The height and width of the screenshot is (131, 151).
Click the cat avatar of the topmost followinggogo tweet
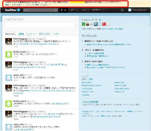(9, 41)
